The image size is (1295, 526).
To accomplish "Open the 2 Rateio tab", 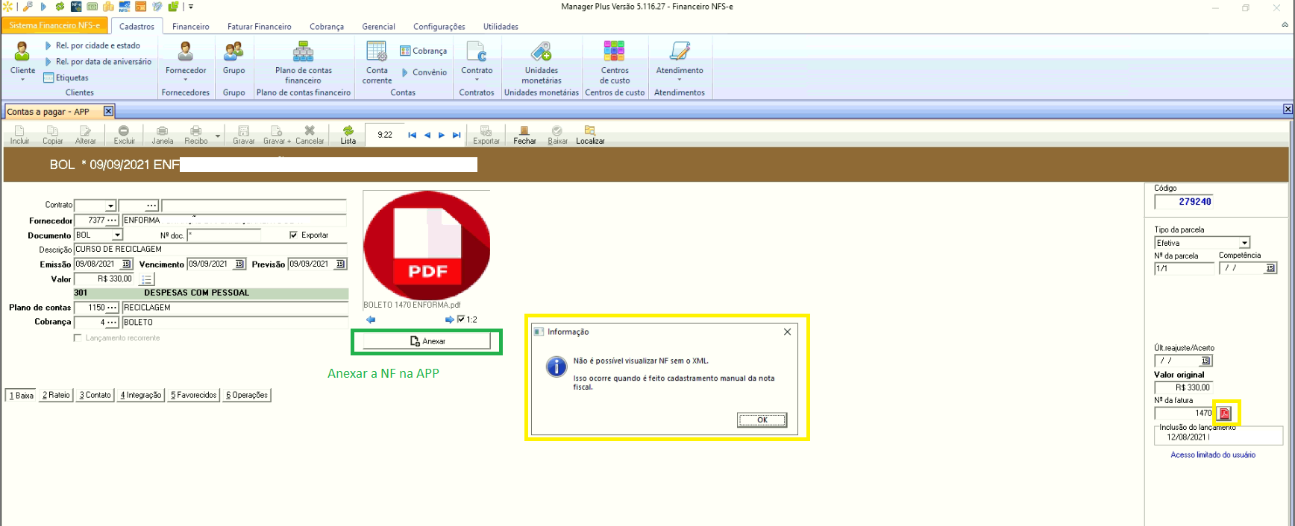I will click(x=56, y=396).
